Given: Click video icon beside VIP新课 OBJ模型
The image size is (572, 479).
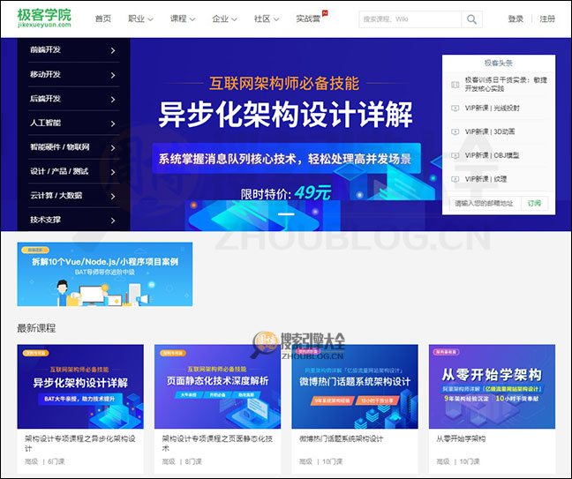Looking at the screenshot, I should click(455, 155).
